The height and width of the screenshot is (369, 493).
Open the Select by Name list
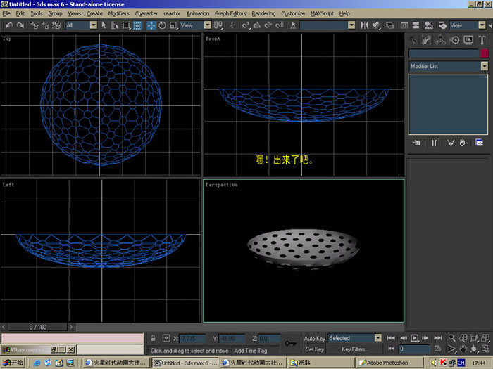[x=115, y=25]
